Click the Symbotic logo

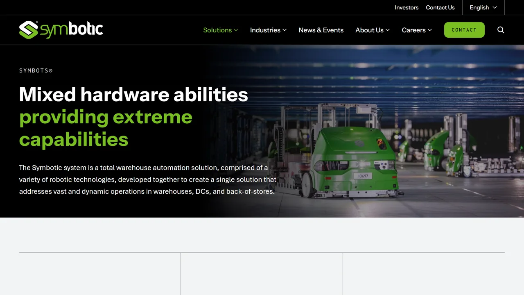[61, 30]
